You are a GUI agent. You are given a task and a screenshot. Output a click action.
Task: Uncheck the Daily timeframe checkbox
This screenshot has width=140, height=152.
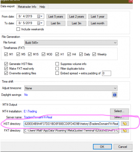click(x=81, y=54)
